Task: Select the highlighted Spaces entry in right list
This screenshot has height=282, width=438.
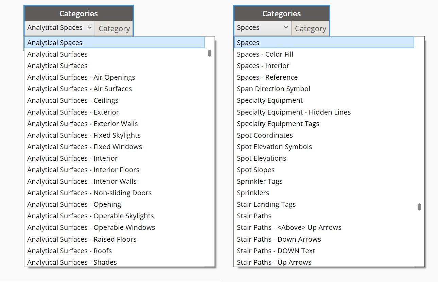Action: click(x=324, y=43)
